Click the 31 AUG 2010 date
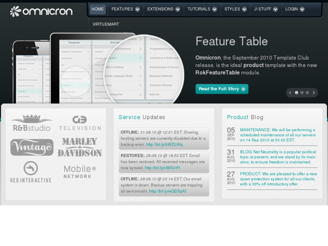This screenshot has height=246, width=328. [231, 156]
